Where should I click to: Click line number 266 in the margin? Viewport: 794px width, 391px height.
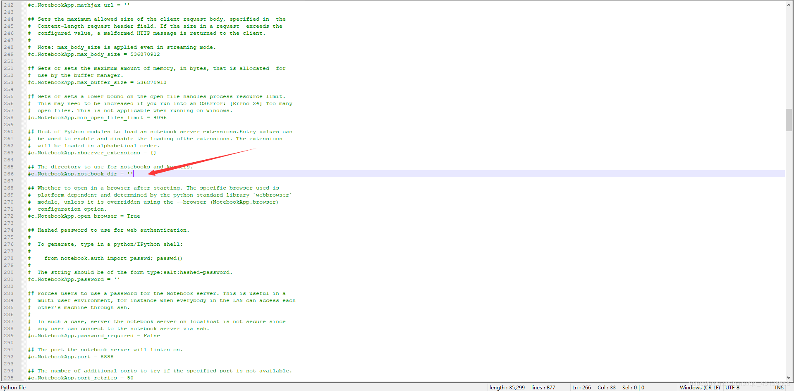coord(9,174)
